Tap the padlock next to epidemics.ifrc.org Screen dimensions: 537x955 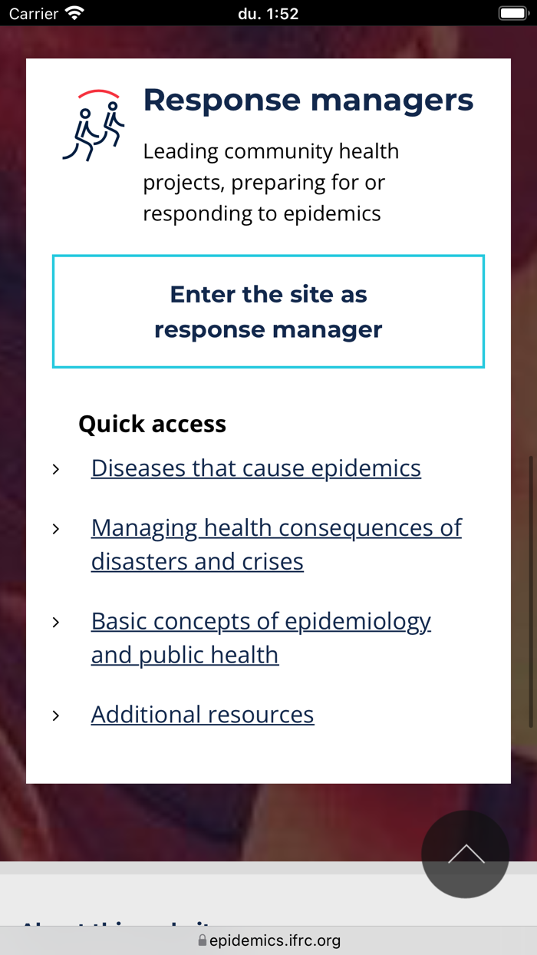[202, 940]
